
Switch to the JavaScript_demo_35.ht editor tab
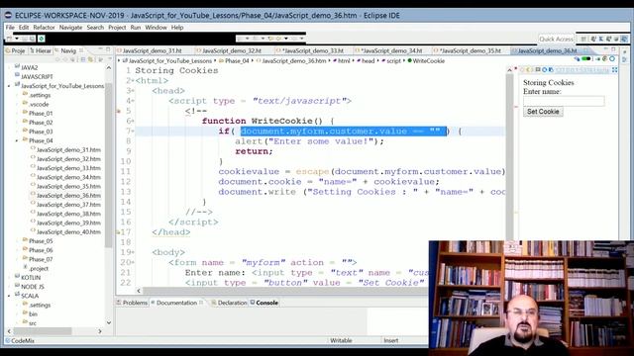coord(470,50)
